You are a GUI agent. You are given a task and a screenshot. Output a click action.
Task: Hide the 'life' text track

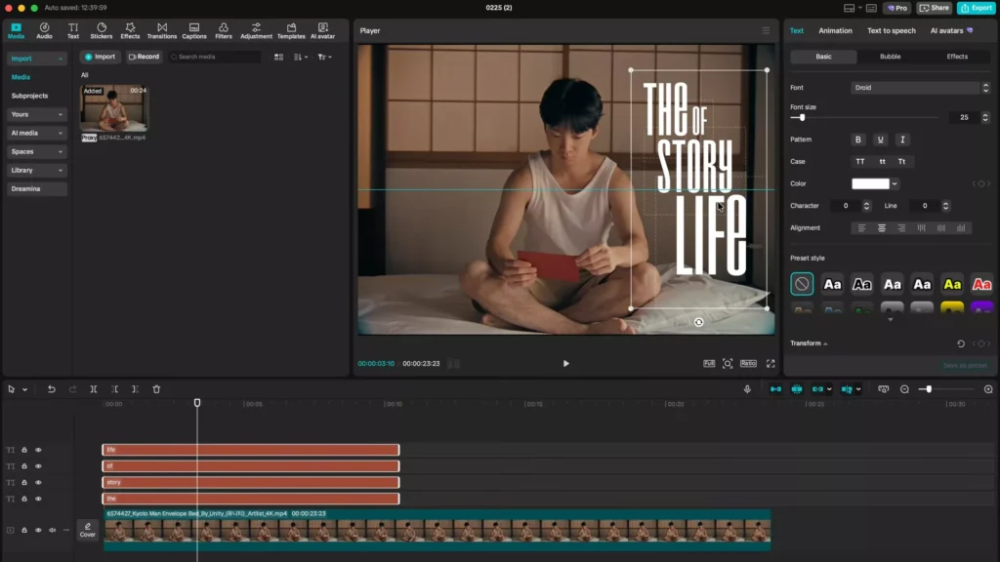37,450
